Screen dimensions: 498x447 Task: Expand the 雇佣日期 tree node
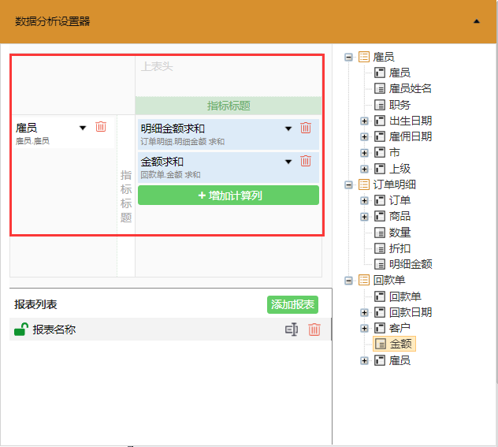click(364, 137)
